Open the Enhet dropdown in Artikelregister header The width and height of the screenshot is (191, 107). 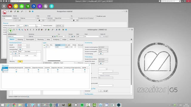[x=99, y=36]
